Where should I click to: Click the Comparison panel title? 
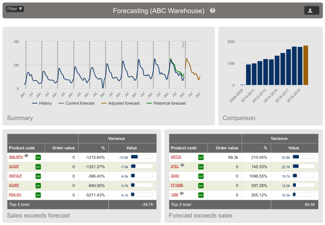(x=239, y=118)
